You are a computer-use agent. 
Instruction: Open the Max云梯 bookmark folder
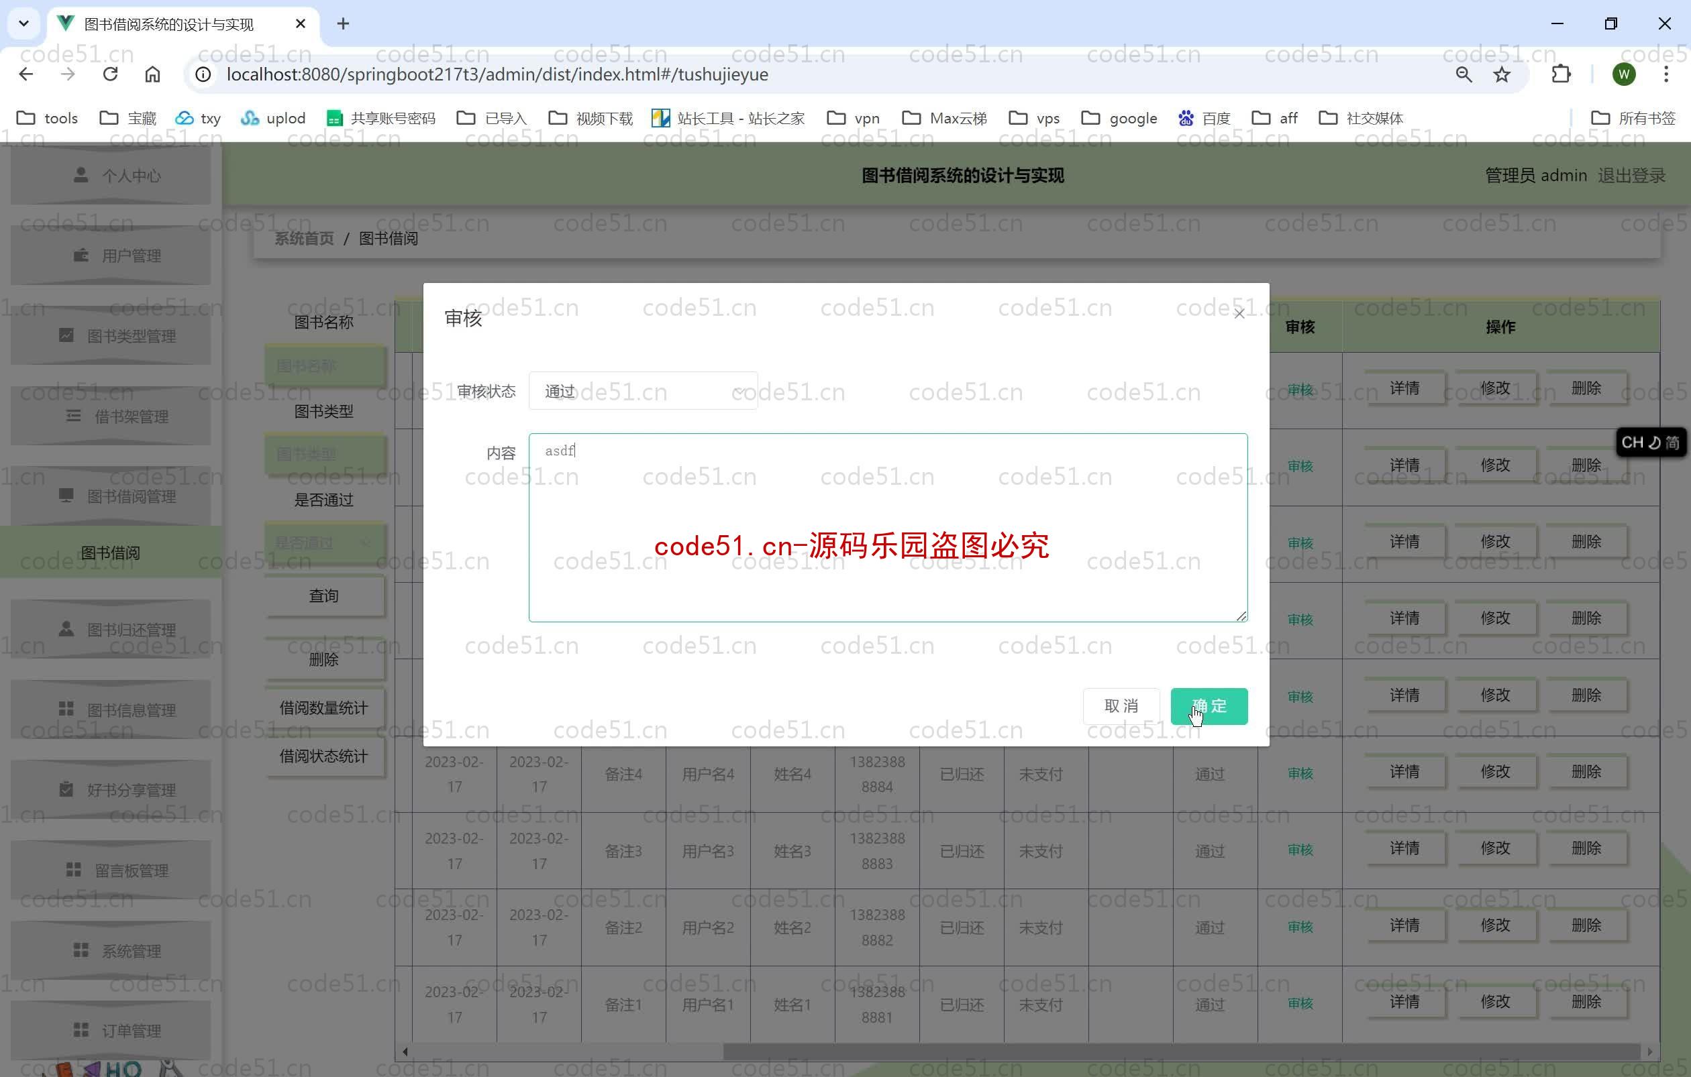(x=945, y=118)
